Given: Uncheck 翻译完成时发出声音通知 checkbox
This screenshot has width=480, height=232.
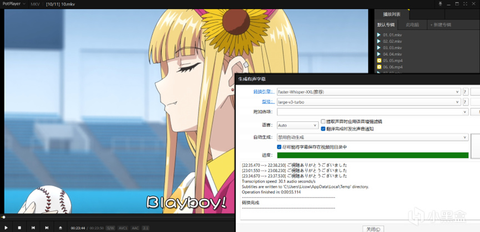Looking at the screenshot, I should click(323, 129).
